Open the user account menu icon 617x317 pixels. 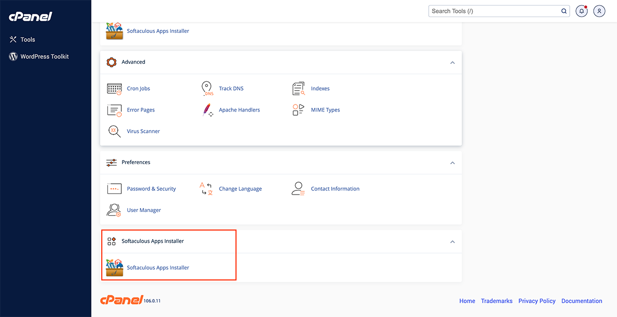click(x=599, y=11)
